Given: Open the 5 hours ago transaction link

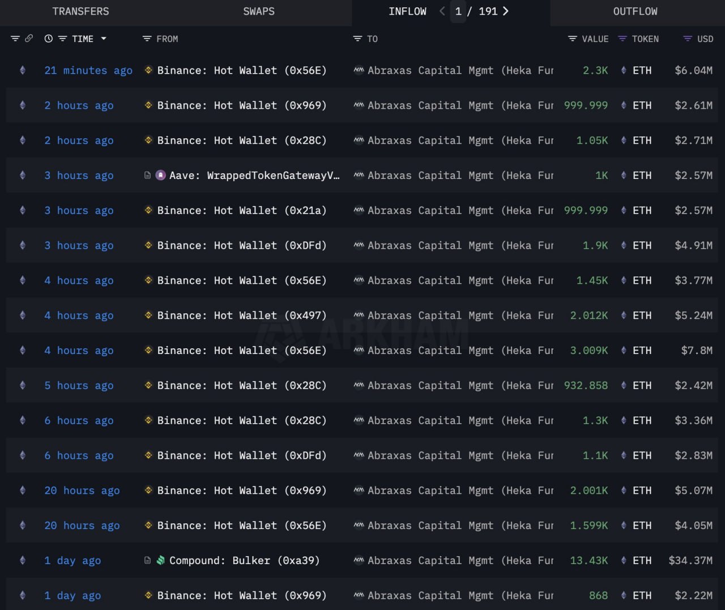Looking at the screenshot, I should pos(79,385).
